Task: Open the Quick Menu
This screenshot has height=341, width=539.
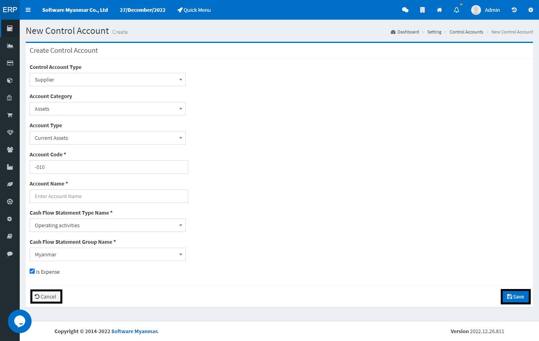Action: tap(194, 10)
